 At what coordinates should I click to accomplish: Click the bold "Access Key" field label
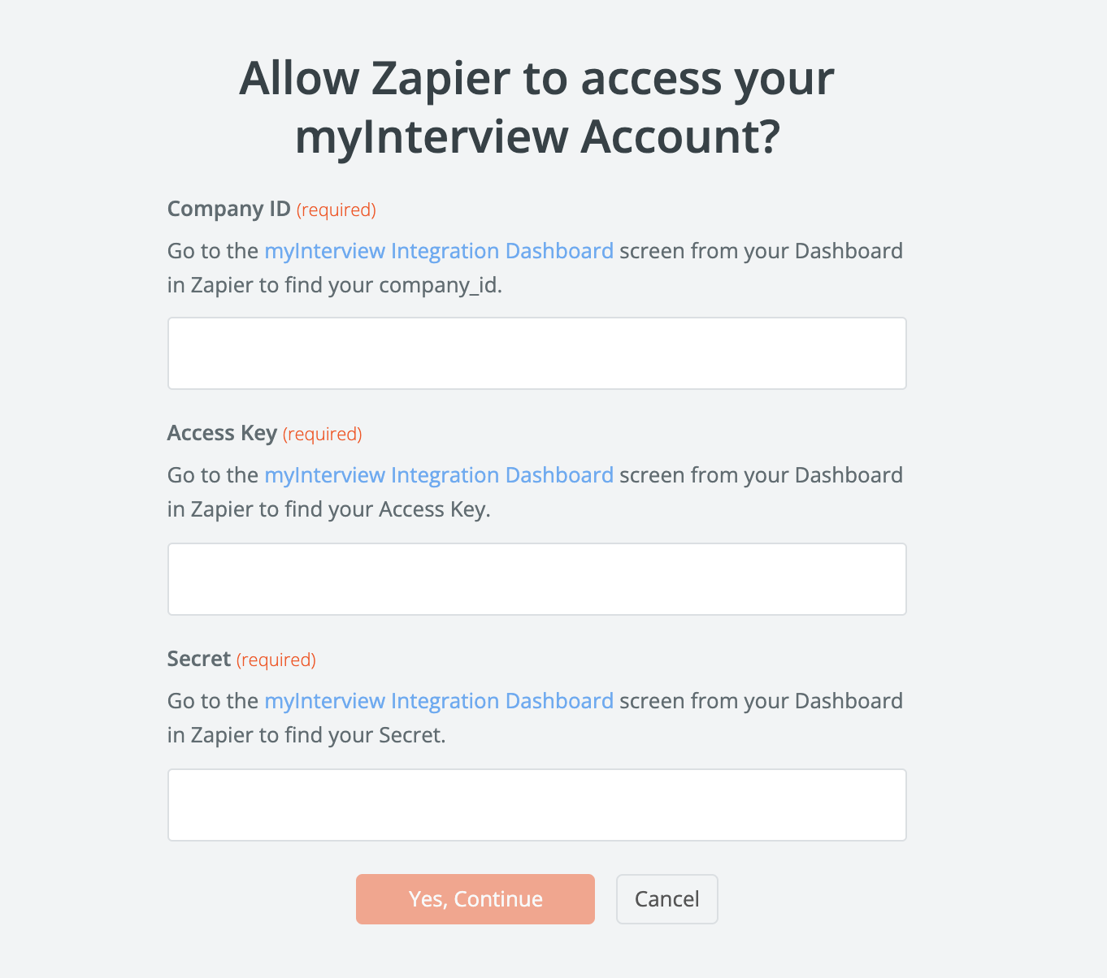click(222, 433)
